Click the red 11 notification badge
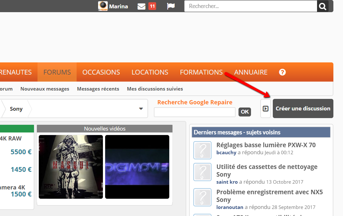Image resolution: width=343 pixels, height=216 pixels. 152,6
